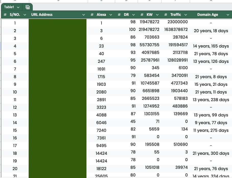This screenshot has height=178, width=232.
Task: Click the number type icon beside Traffic
Action: 165,15
